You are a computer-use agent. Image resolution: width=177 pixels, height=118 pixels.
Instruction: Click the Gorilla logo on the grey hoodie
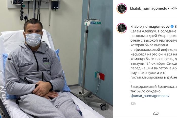46,61
